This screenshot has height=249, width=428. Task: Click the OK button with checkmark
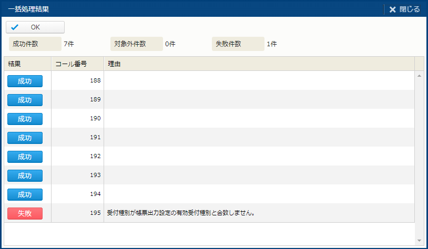[x=35, y=27]
